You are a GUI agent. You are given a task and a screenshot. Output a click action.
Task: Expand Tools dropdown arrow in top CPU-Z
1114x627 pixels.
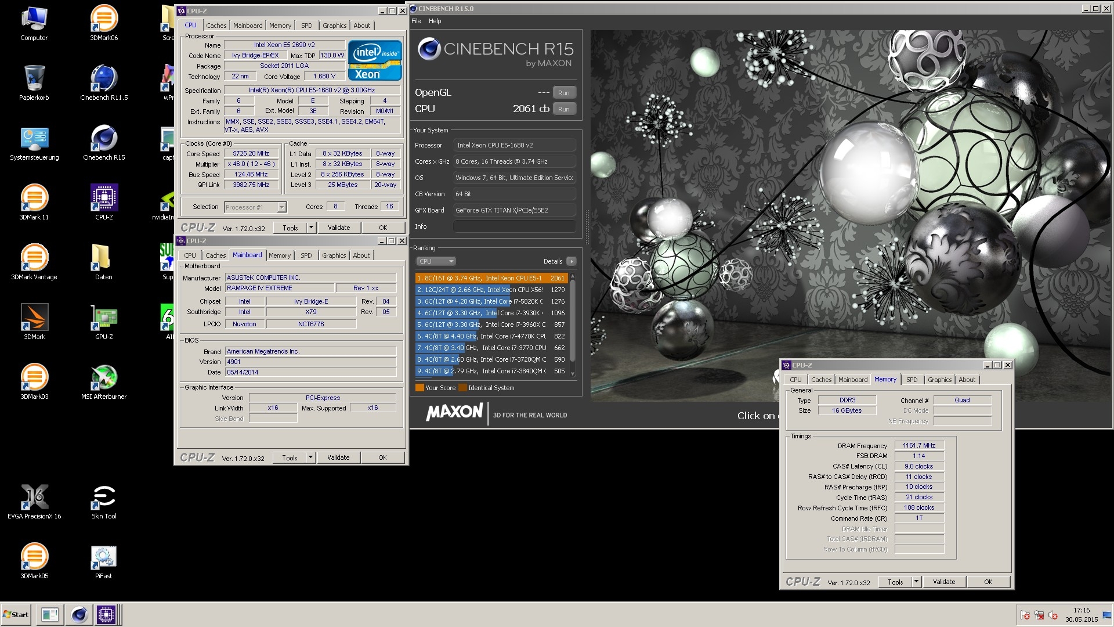[311, 228]
